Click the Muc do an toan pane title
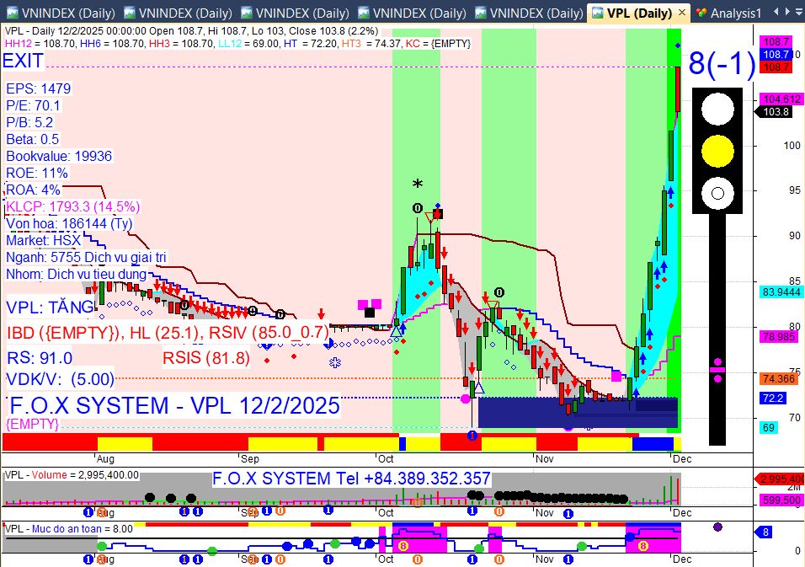The height and width of the screenshot is (567, 805). (68, 528)
